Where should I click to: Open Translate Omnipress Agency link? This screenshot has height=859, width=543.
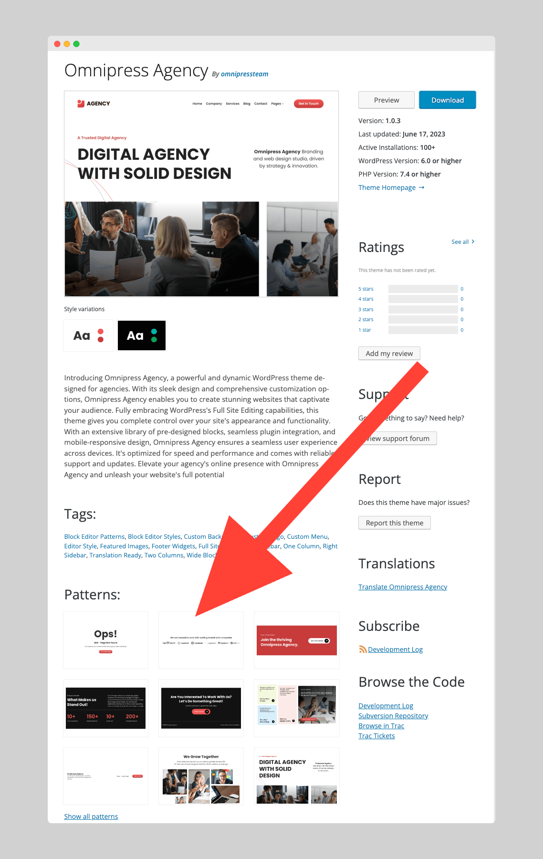point(403,587)
